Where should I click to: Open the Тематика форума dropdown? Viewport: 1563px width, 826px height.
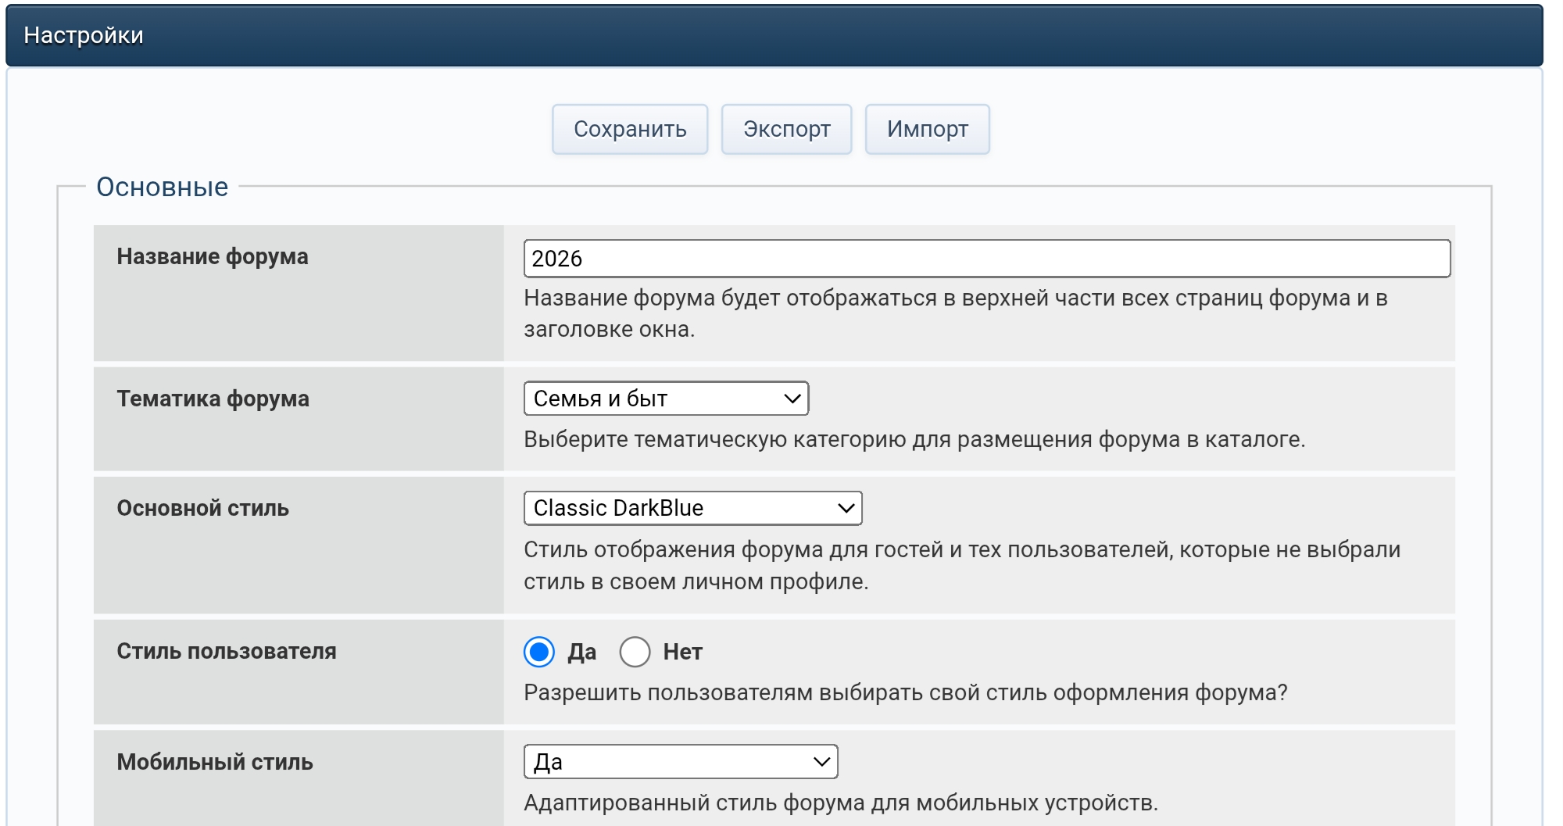point(666,399)
